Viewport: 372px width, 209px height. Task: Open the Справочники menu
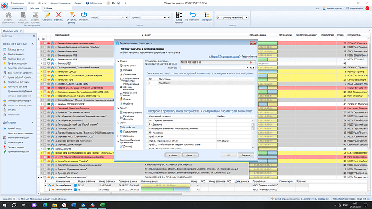[18, 3]
